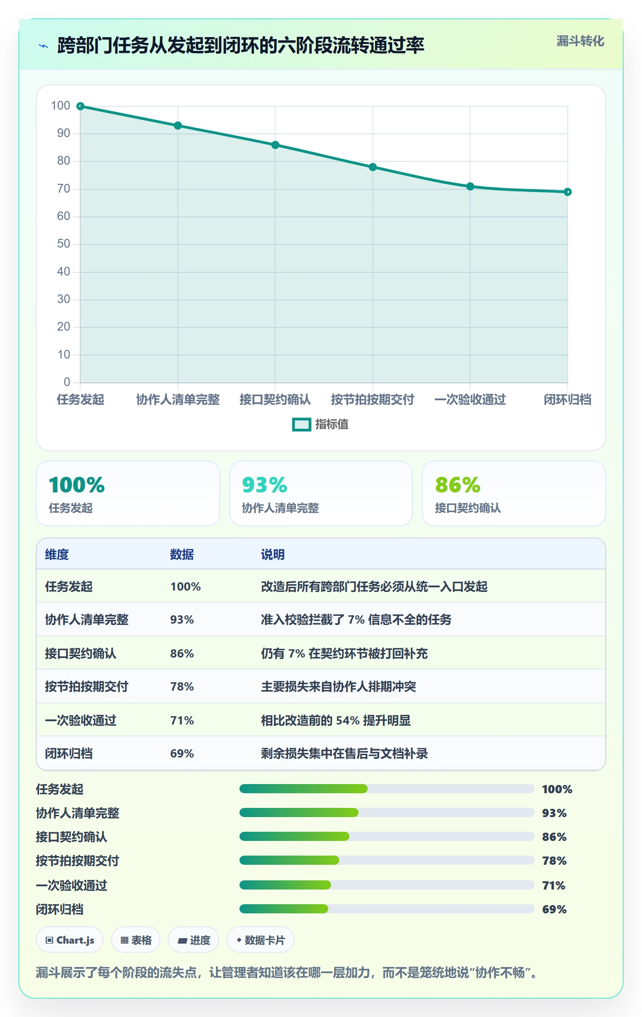Click the table cell 准入校验拦截了 7% 信息不全的任务
Screen dimensions: 642x1017
[x=356, y=619]
